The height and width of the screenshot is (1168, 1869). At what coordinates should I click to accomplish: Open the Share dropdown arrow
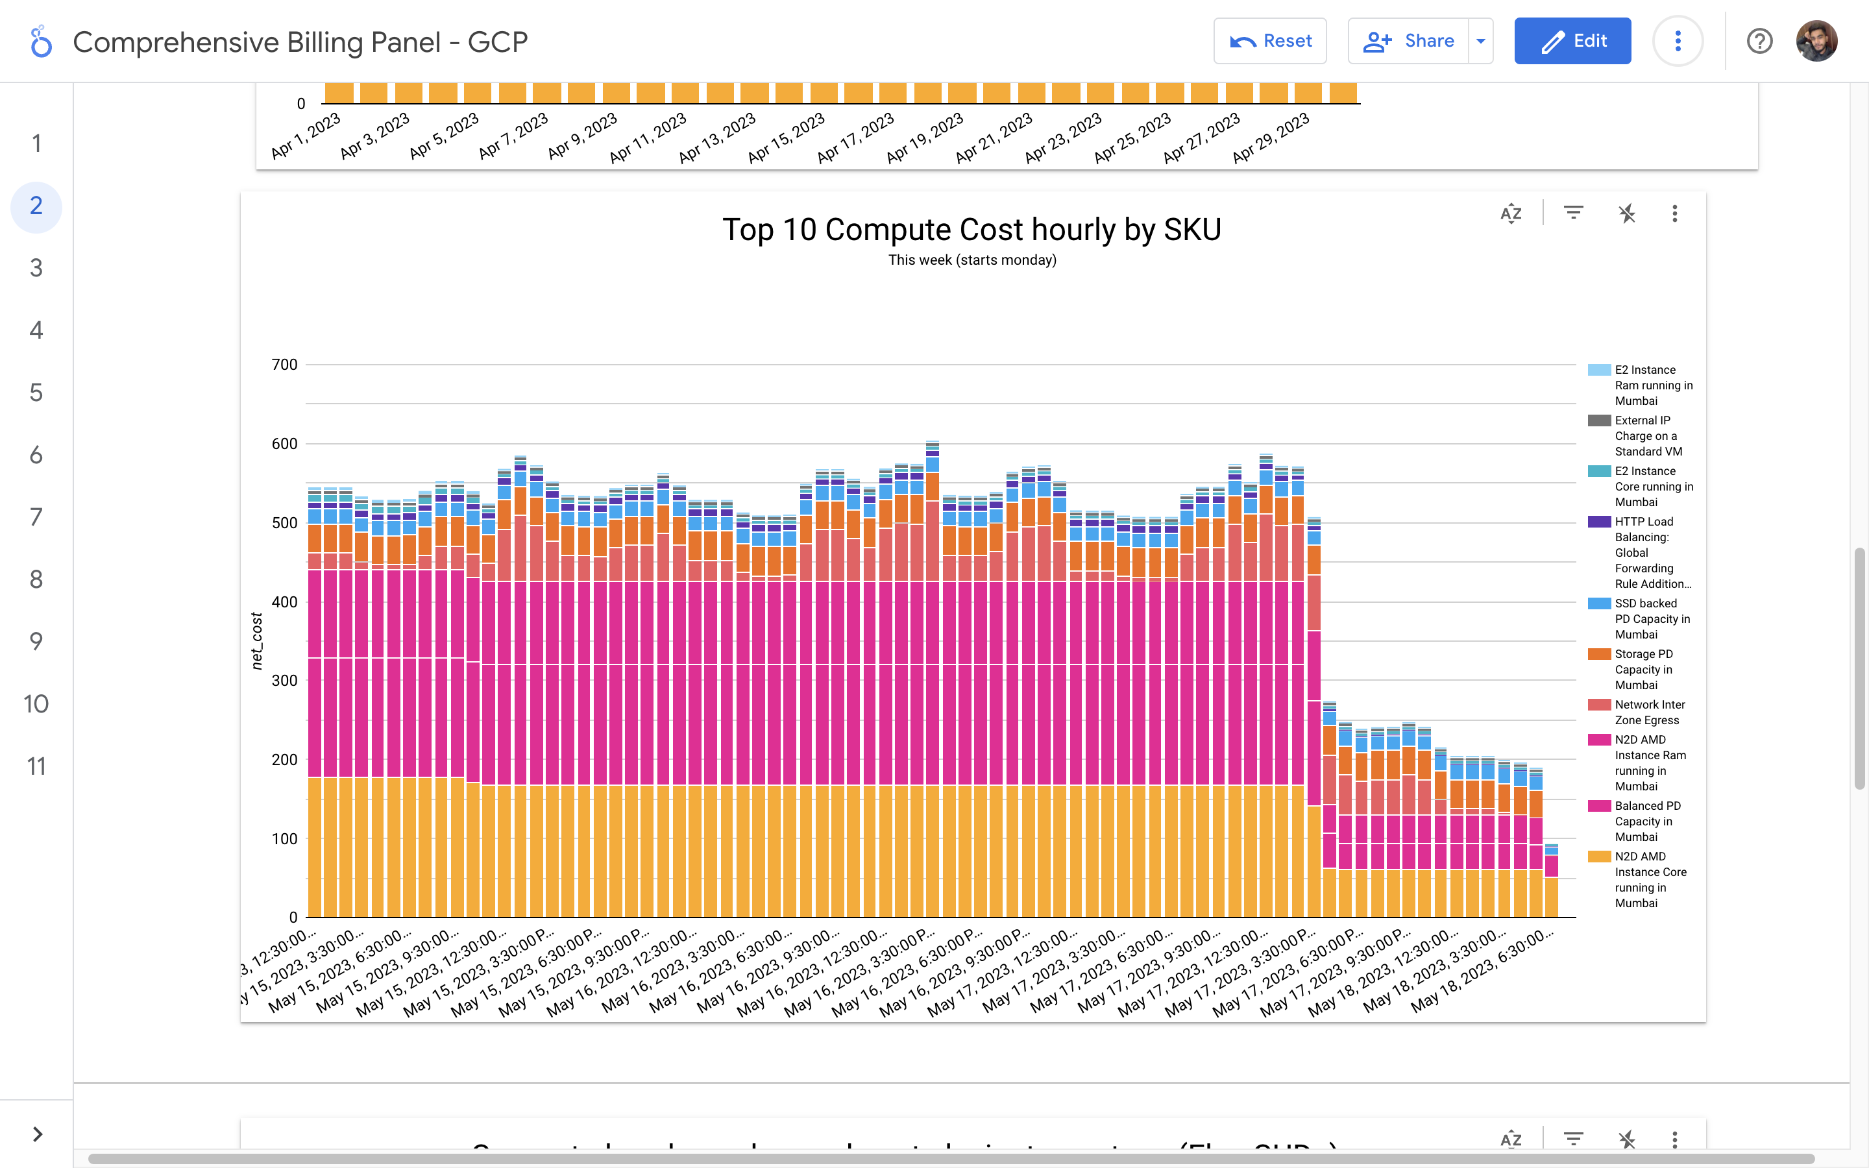[1480, 41]
